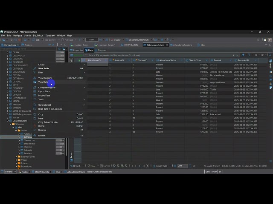This screenshot has width=273, height=204.
Task: Open the SessionID column filter dropdown
Action: click(x=129, y=60)
